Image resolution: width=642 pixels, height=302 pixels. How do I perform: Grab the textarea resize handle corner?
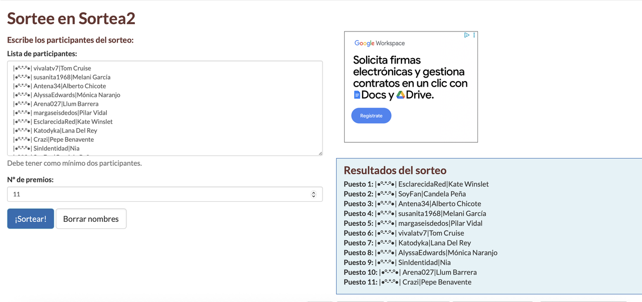click(319, 153)
